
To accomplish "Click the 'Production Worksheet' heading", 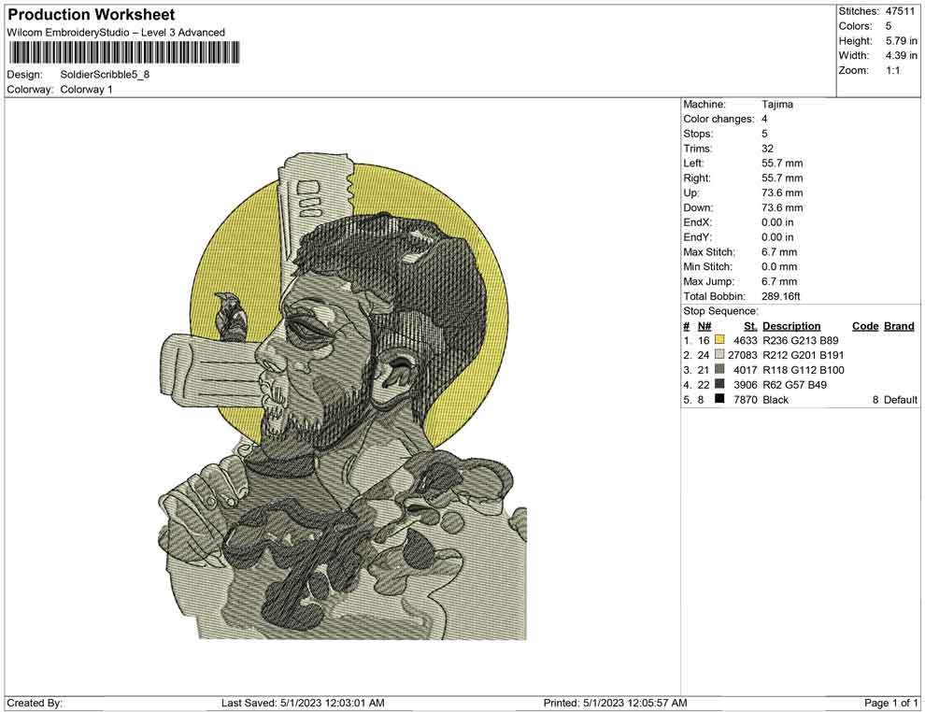I will [92, 15].
